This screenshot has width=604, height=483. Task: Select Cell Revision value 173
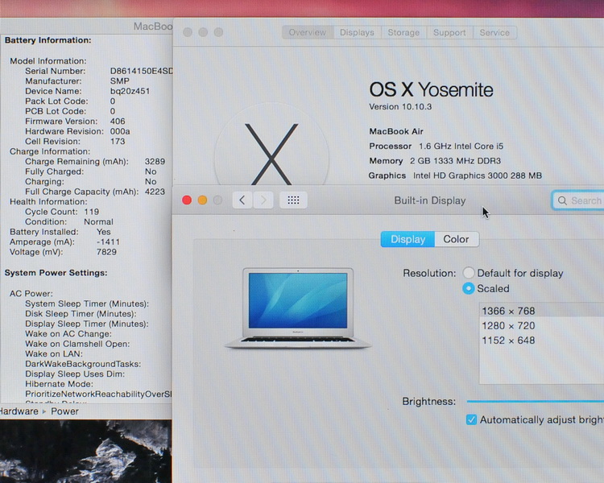[x=118, y=142]
